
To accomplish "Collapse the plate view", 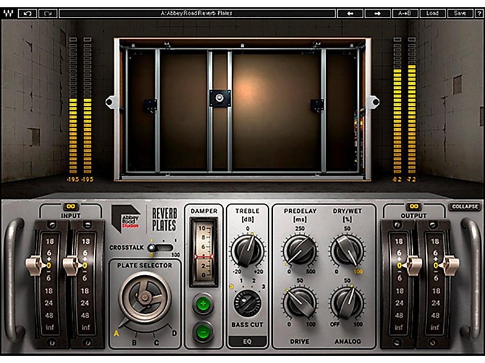I will (465, 206).
